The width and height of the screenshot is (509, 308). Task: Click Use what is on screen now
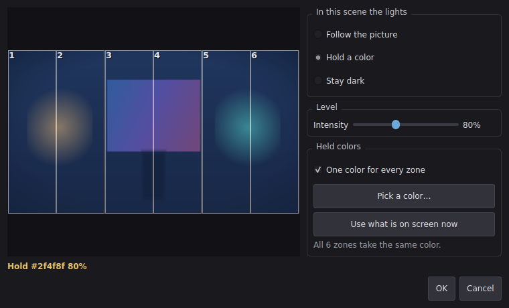[x=404, y=224]
